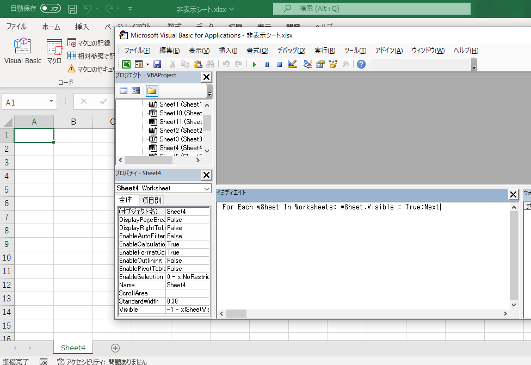Open VBA ウィンドウ(W) menu
Image resolution: width=531 pixels, height=365 pixels.
click(x=428, y=51)
